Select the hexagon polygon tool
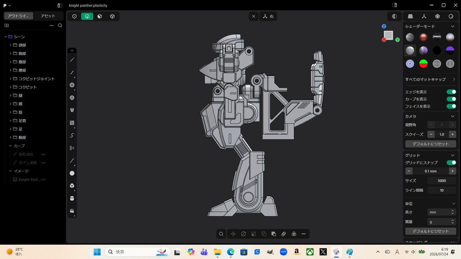461x259 pixels. 72,97
